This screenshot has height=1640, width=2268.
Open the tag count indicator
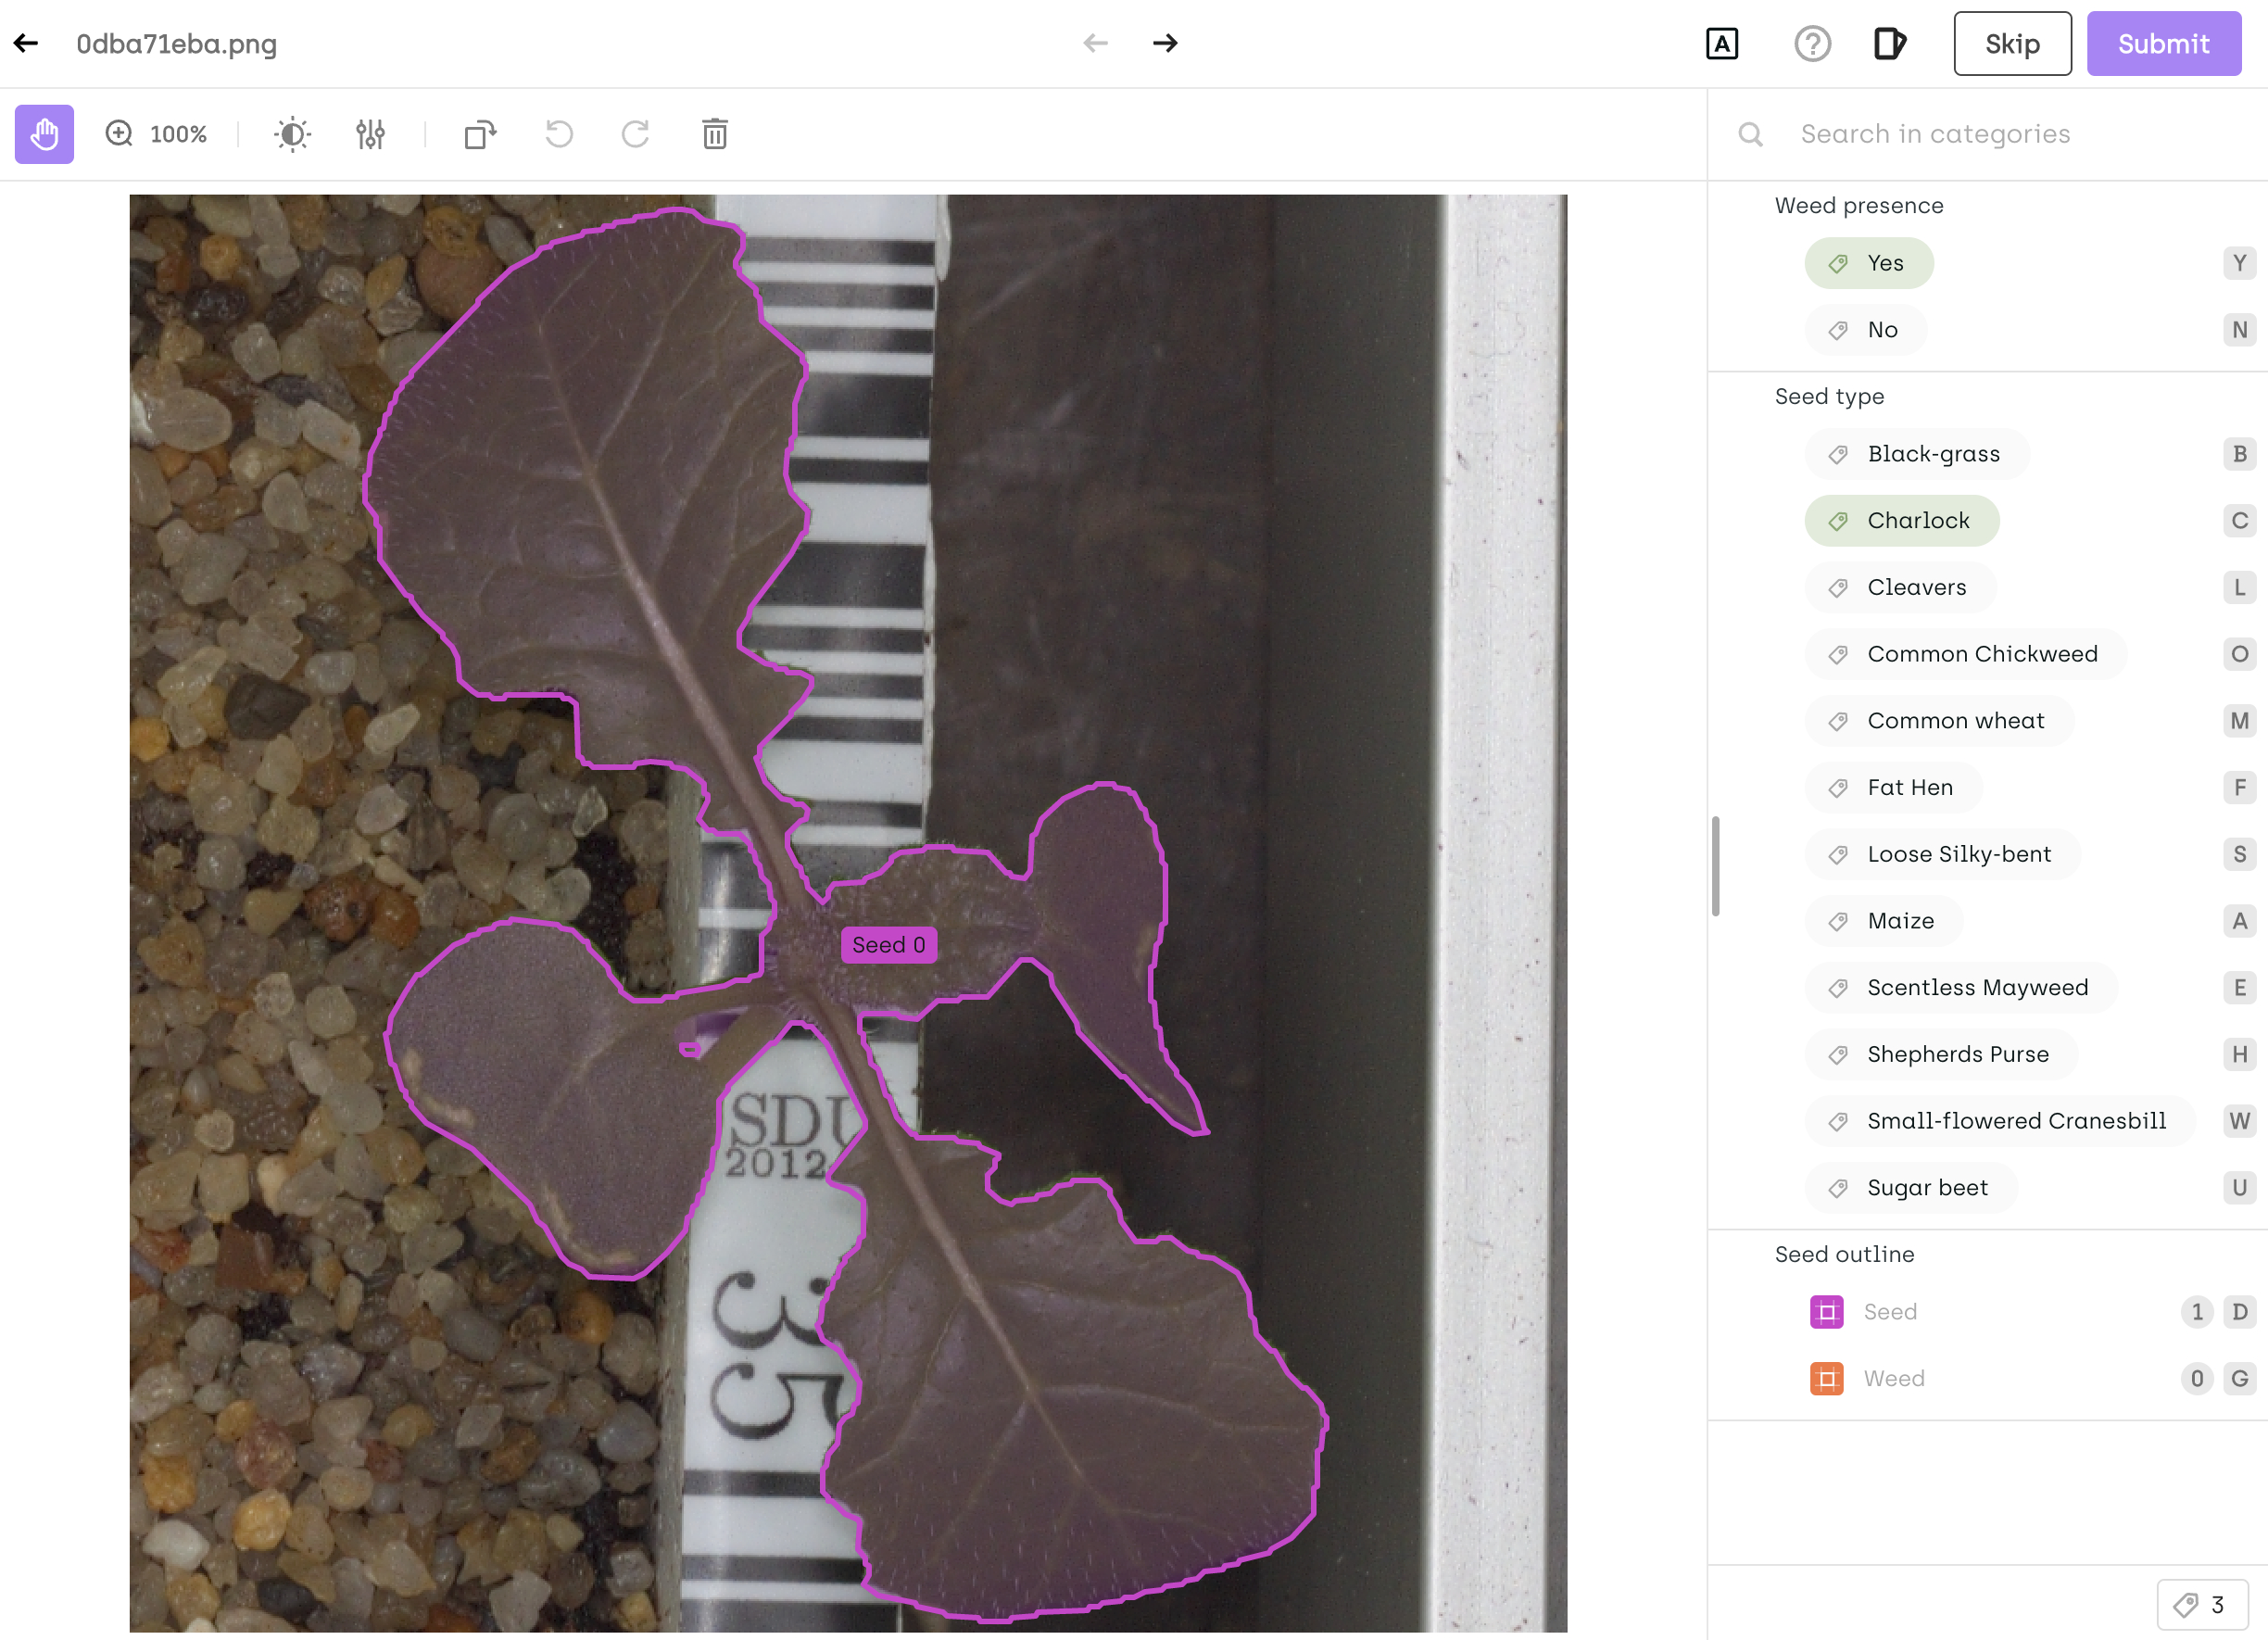pos(2201,1605)
